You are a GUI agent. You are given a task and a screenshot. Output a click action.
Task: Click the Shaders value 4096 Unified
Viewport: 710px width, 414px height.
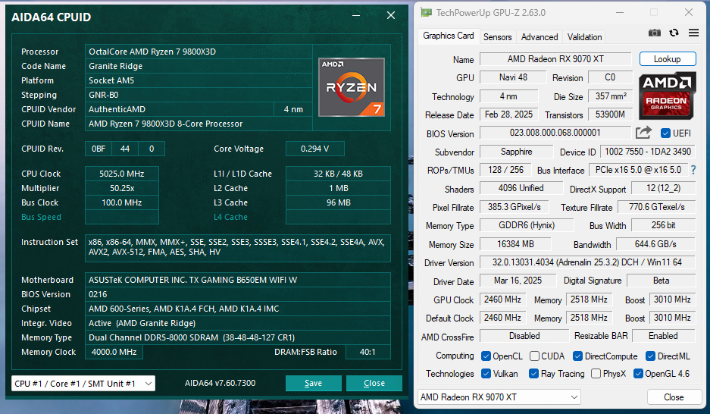tap(521, 189)
